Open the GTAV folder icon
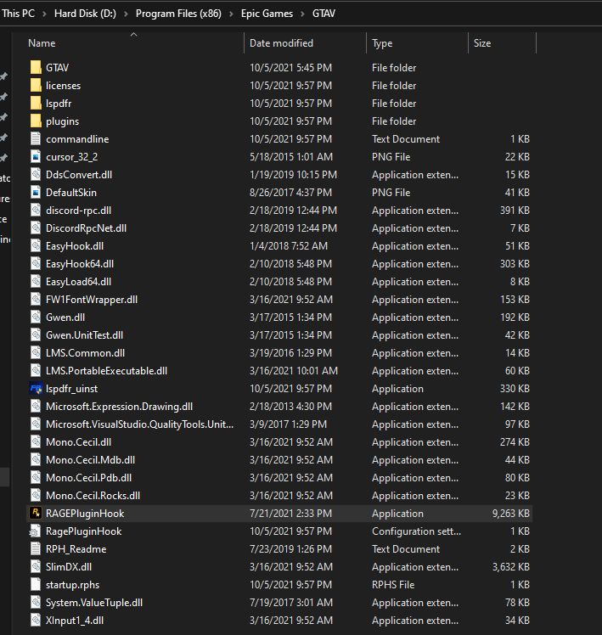This screenshot has height=635, width=602. coord(36,68)
